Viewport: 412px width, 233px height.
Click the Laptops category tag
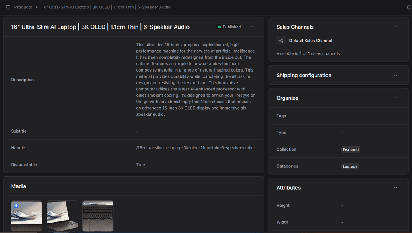350,166
